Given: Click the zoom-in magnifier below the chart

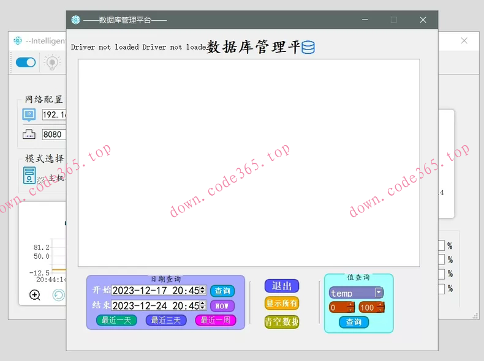Looking at the screenshot, I should point(34,295).
